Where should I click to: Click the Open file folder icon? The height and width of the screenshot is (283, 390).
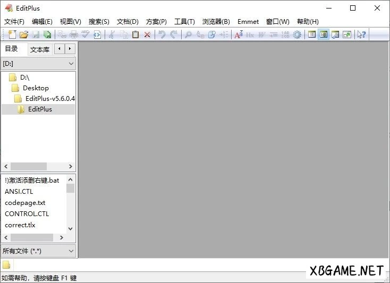coord(24,35)
